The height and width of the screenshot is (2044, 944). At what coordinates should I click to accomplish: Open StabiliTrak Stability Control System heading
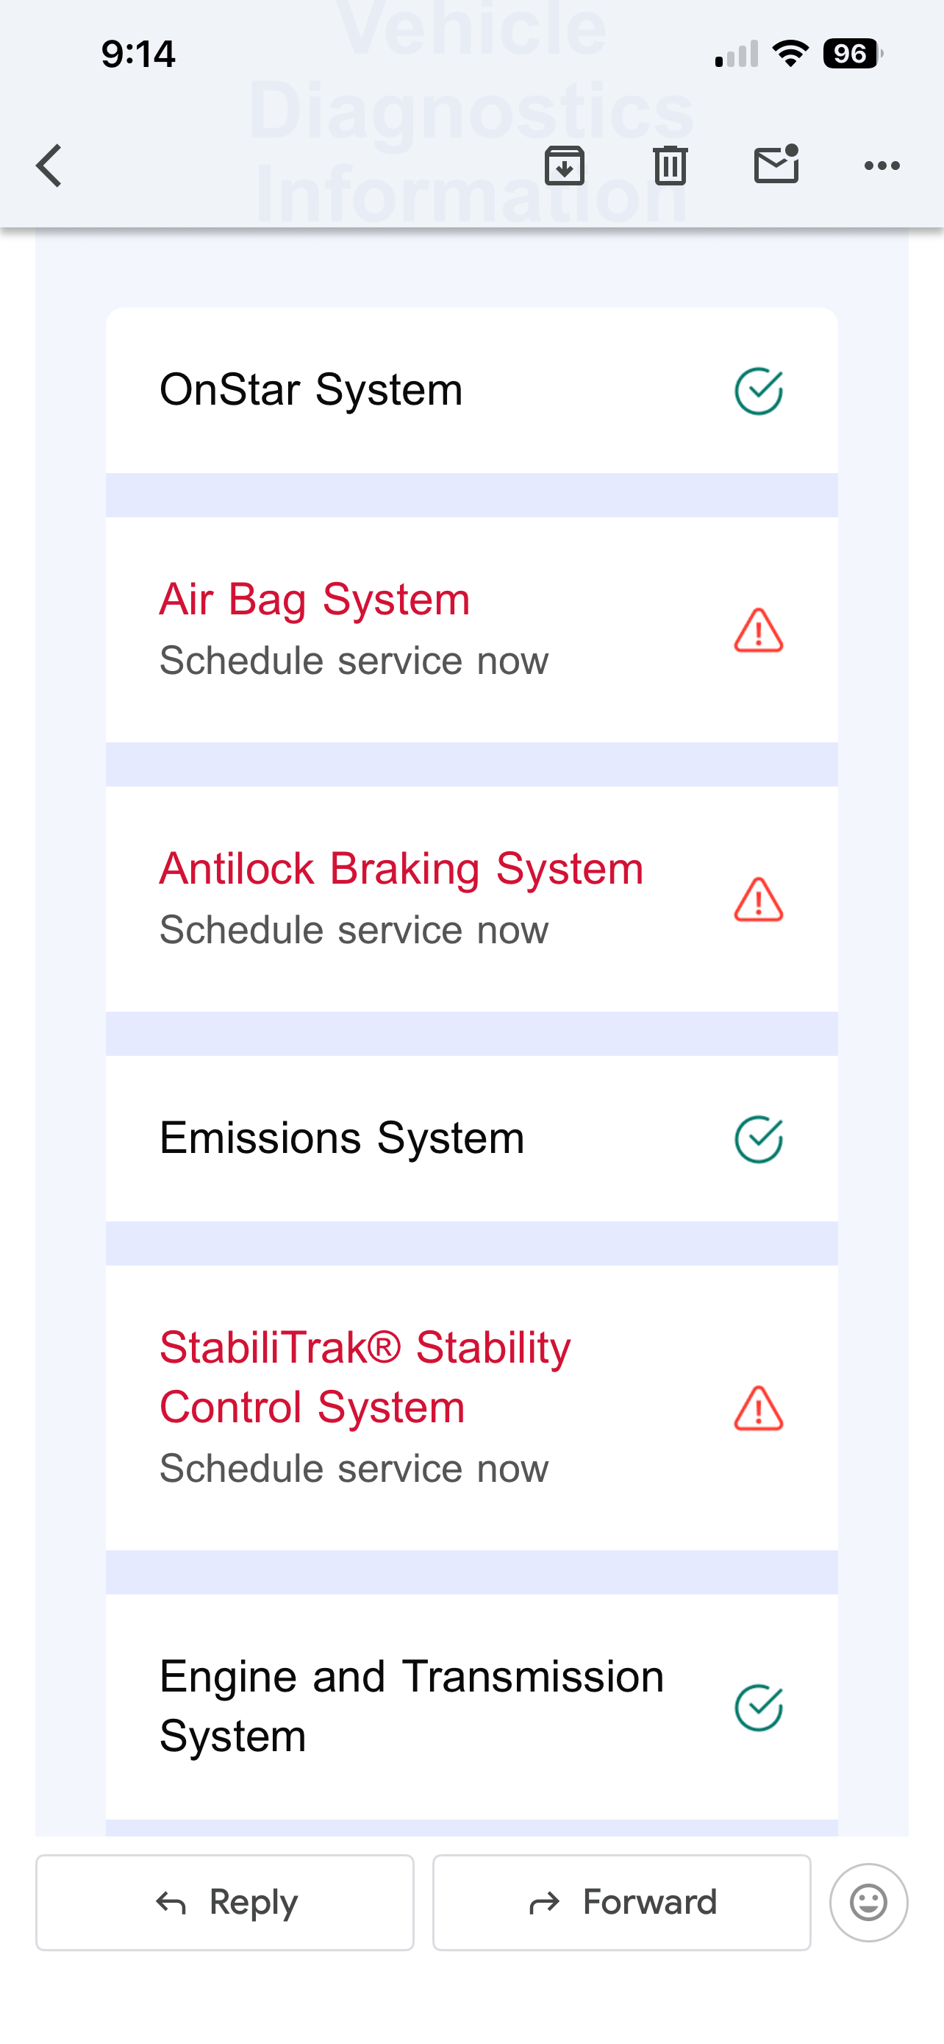tap(365, 1377)
